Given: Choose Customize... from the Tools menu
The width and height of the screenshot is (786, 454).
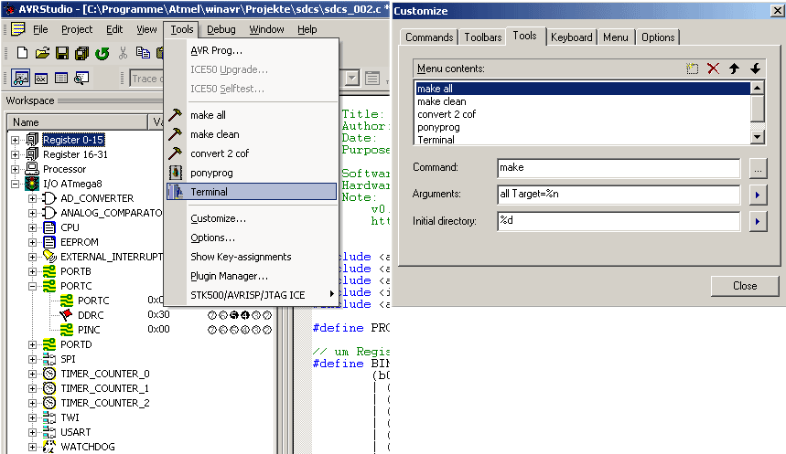Looking at the screenshot, I should tap(218, 218).
